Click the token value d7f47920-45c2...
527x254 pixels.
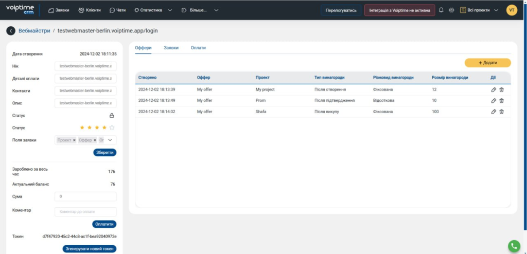pyautogui.click(x=79, y=237)
